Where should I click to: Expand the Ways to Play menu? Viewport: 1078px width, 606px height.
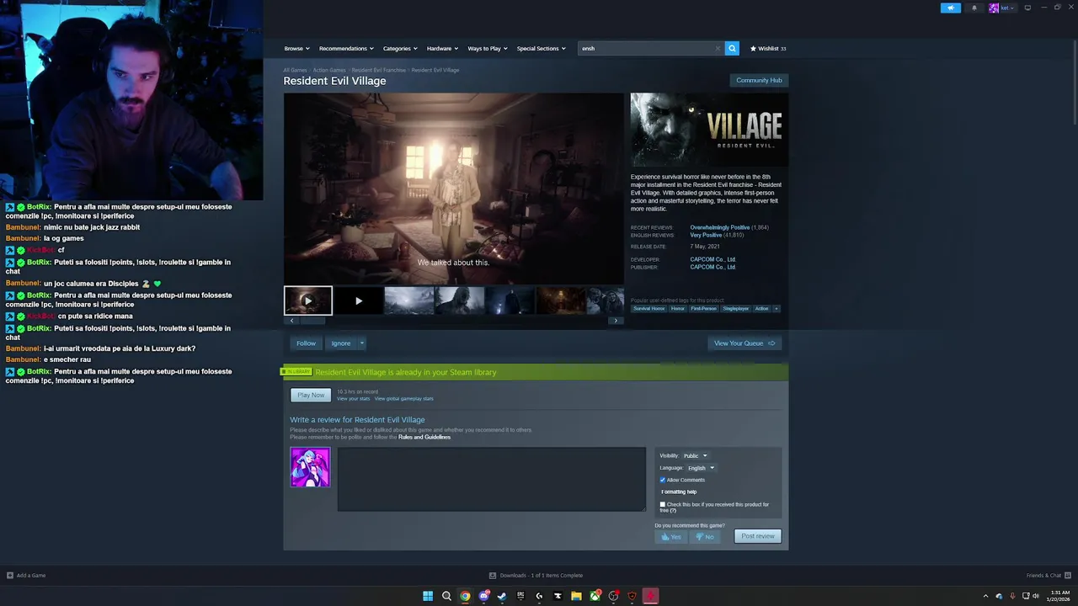pyautogui.click(x=488, y=48)
